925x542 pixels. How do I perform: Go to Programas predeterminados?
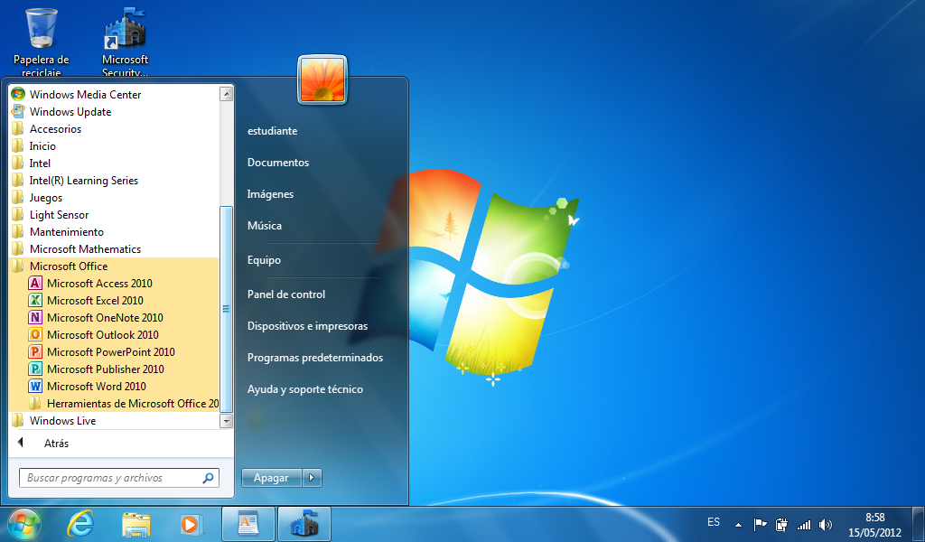tap(315, 358)
